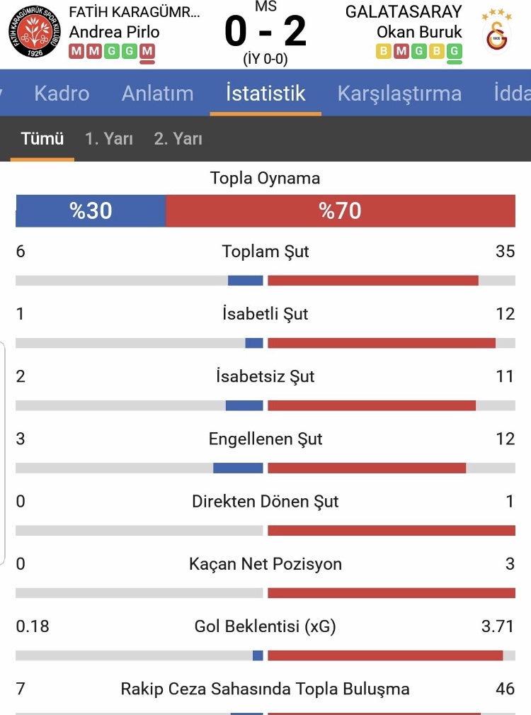531x715 pixels.
Task: Open the partially visible İddaa tab
Action: point(512,93)
